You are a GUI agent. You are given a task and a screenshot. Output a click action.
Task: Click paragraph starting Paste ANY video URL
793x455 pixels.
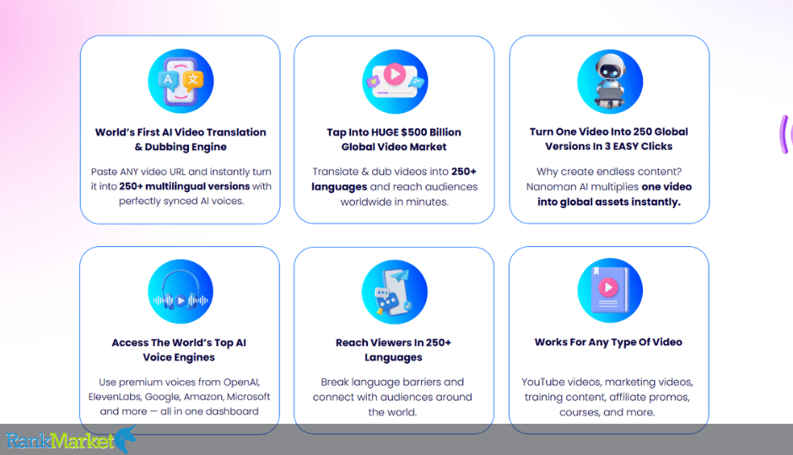[x=181, y=186]
